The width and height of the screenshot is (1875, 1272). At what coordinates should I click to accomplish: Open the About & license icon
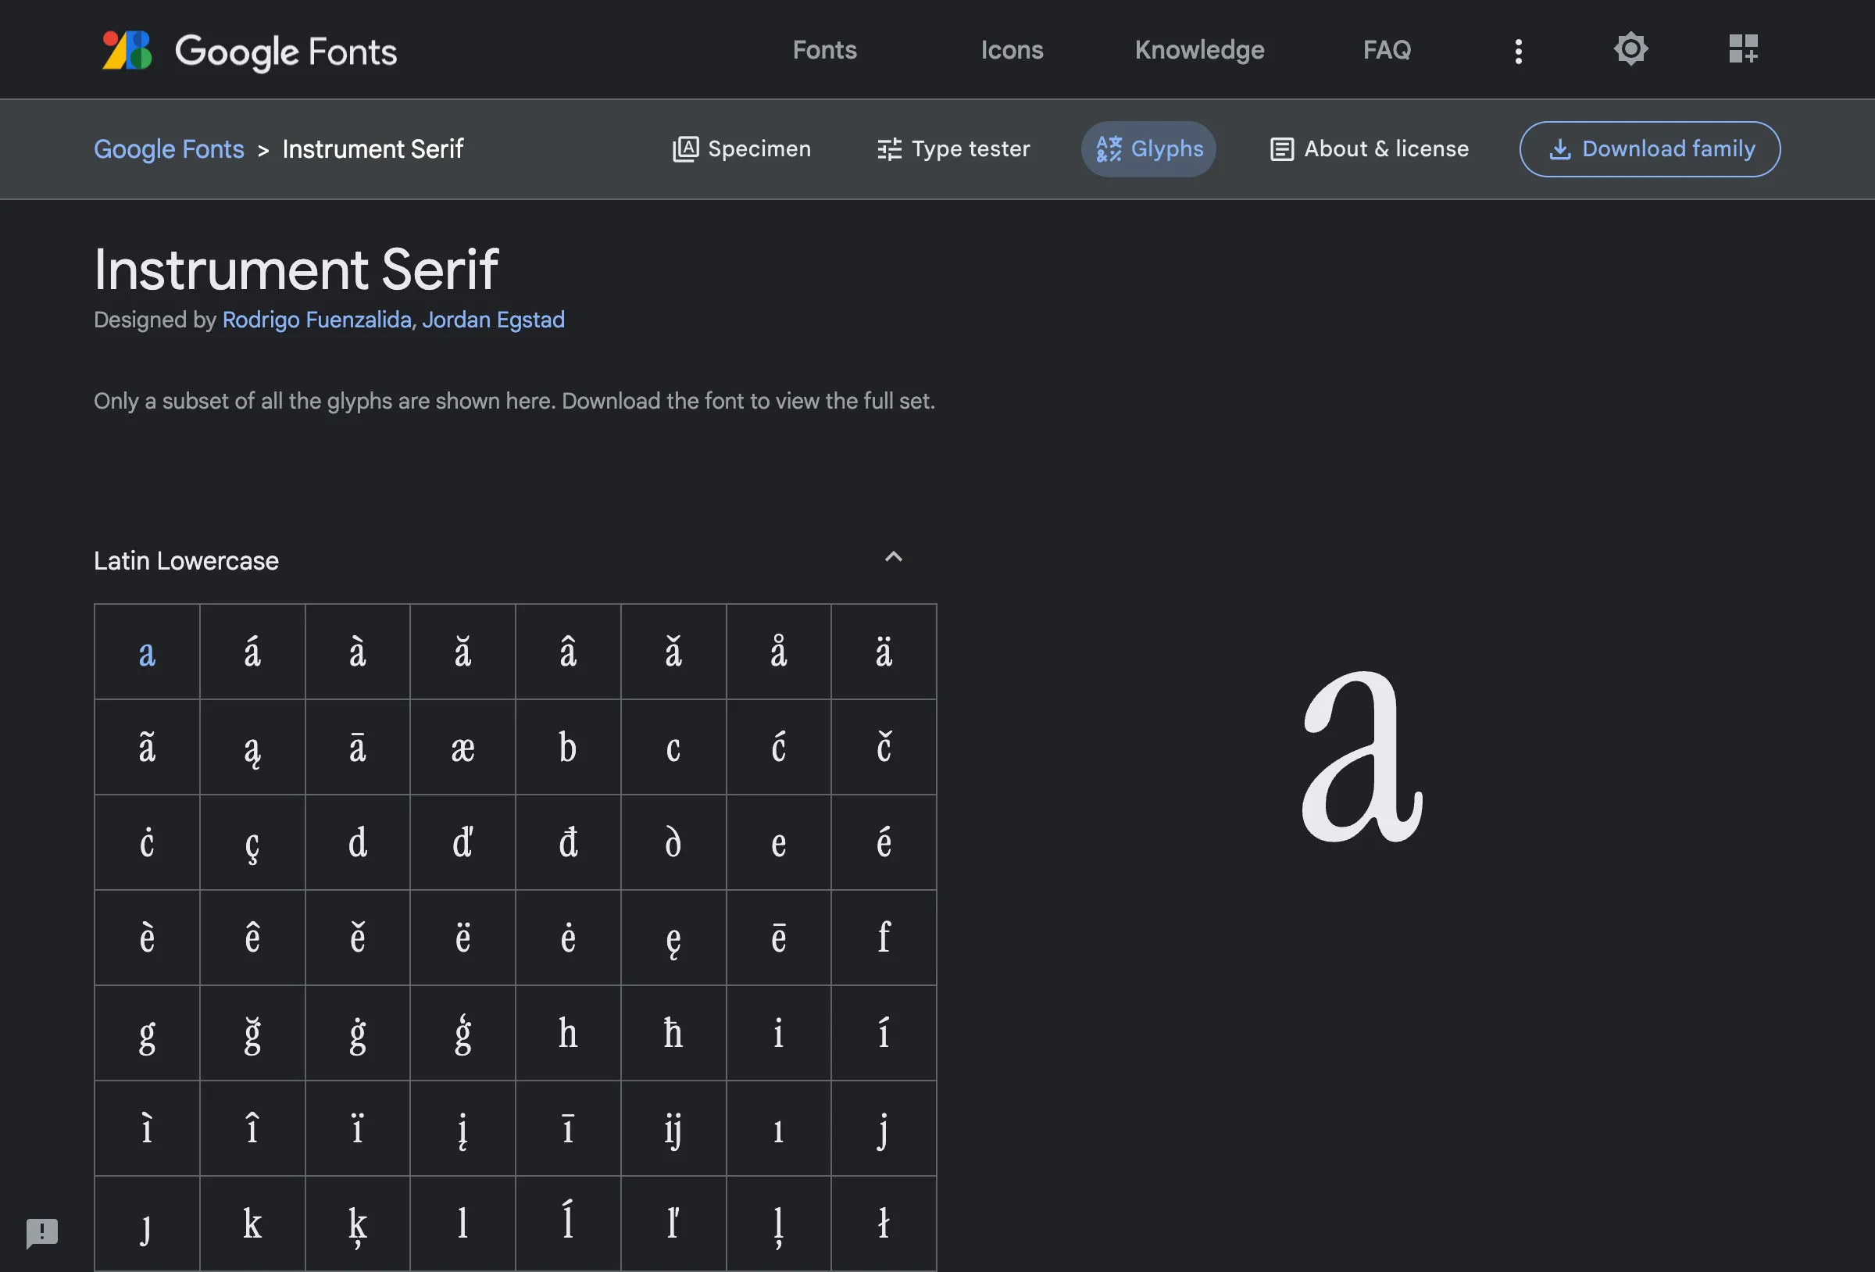(x=1282, y=148)
